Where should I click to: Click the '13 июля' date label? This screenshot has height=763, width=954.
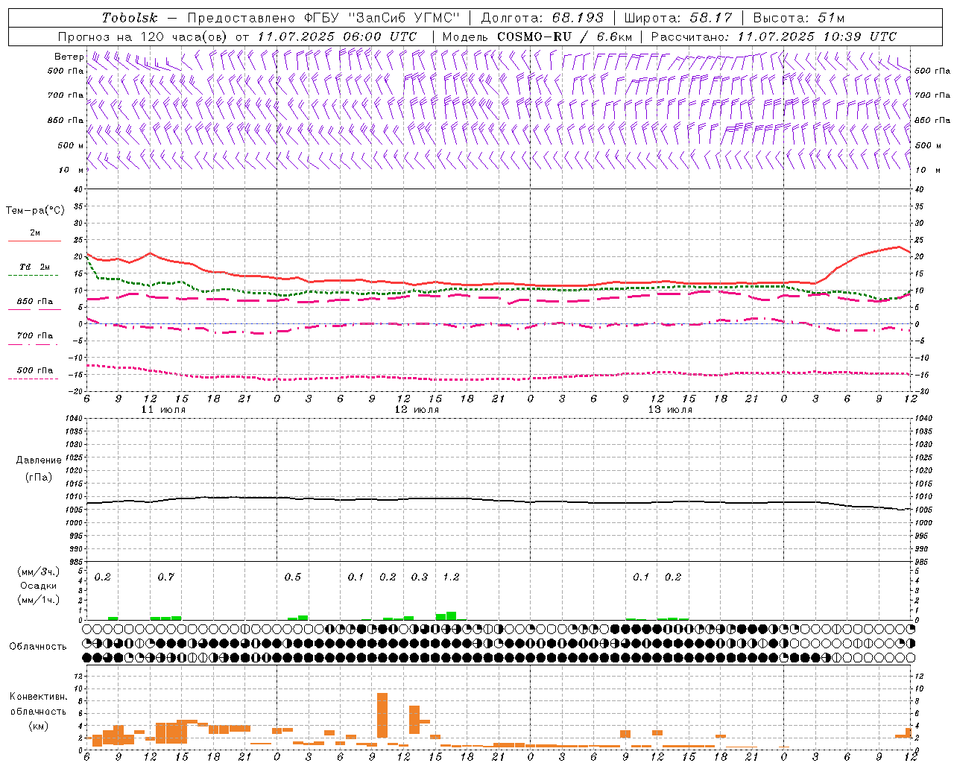click(x=670, y=410)
